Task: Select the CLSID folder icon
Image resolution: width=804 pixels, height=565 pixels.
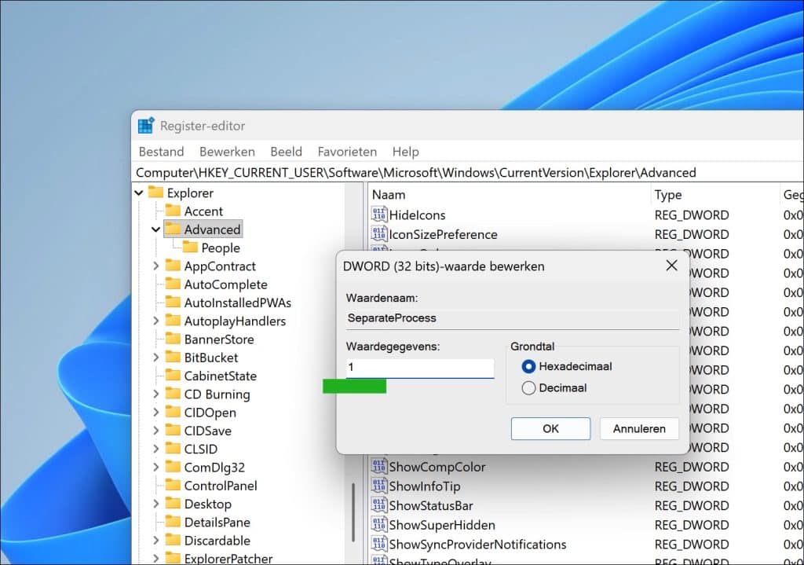Action: click(173, 448)
